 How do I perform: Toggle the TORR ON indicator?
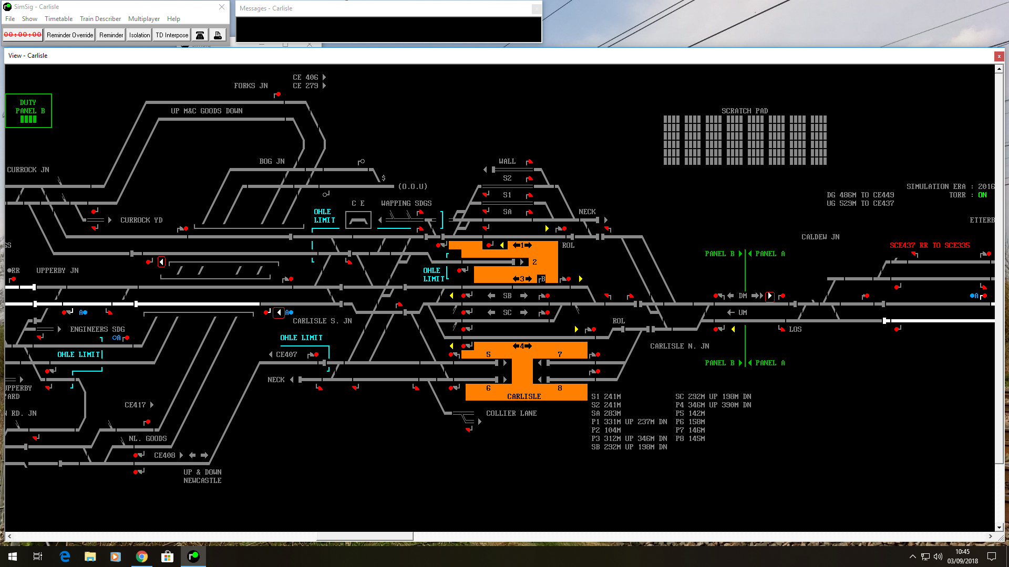point(982,195)
